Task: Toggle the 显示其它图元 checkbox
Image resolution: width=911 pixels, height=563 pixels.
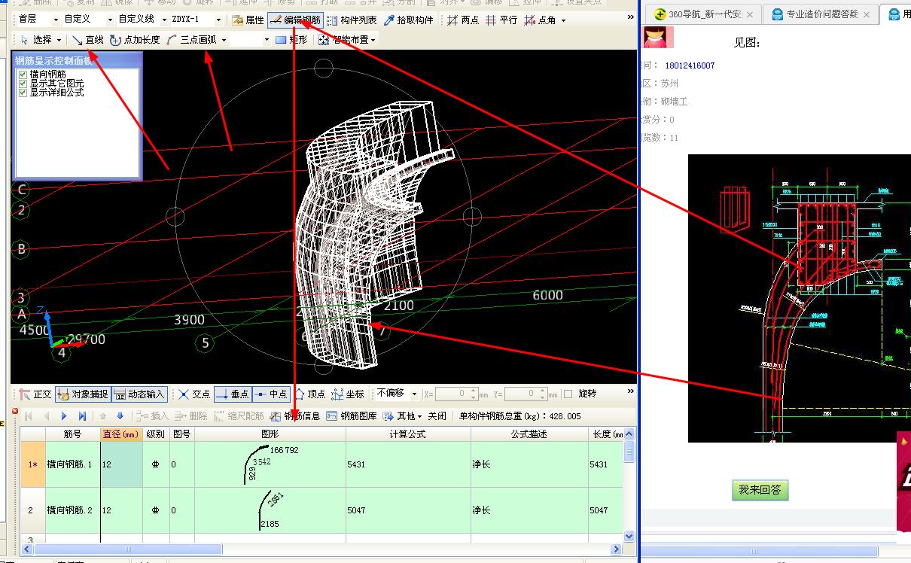Action: (23, 84)
